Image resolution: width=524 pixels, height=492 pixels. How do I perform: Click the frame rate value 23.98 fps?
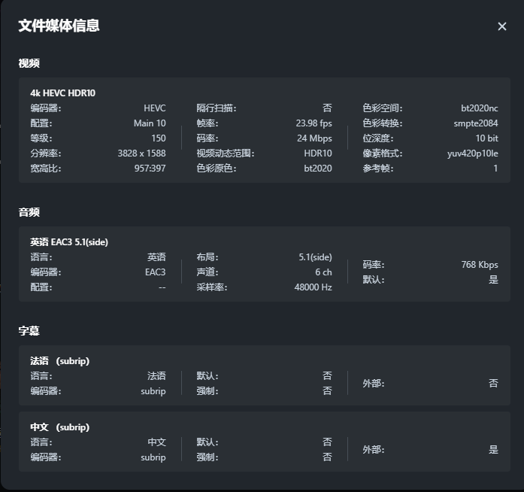click(313, 123)
